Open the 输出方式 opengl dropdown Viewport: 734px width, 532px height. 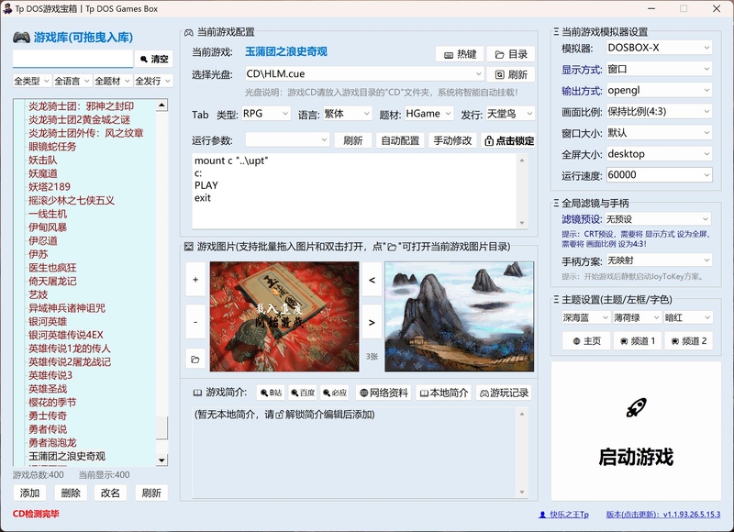(659, 90)
